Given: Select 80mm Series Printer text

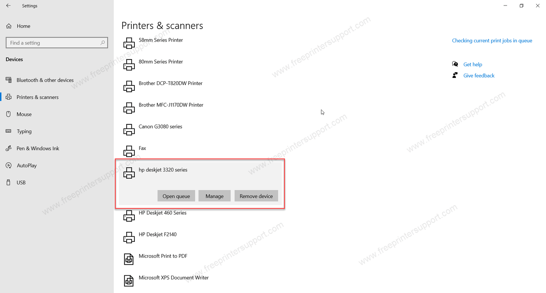Looking at the screenshot, I should (x=161, y=61).
